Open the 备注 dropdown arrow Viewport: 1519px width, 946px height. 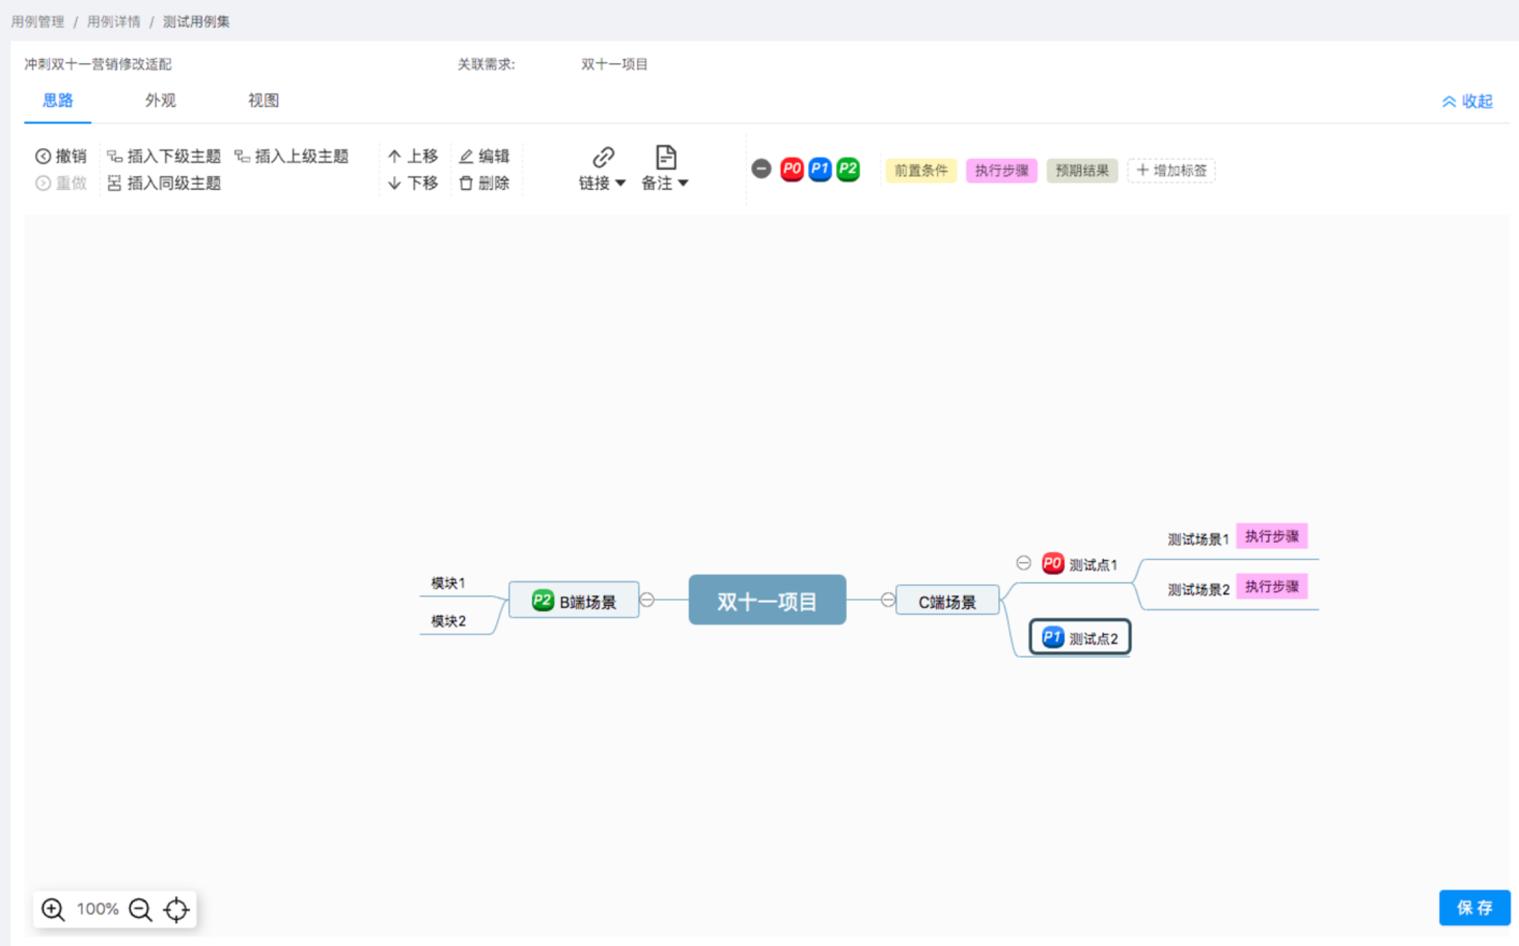tap(684, 183)
